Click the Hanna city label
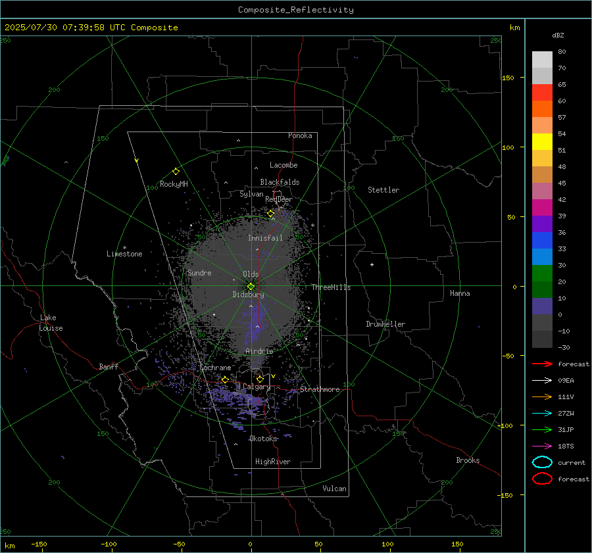Screen dimensions: 592x553 click(460, 293)
